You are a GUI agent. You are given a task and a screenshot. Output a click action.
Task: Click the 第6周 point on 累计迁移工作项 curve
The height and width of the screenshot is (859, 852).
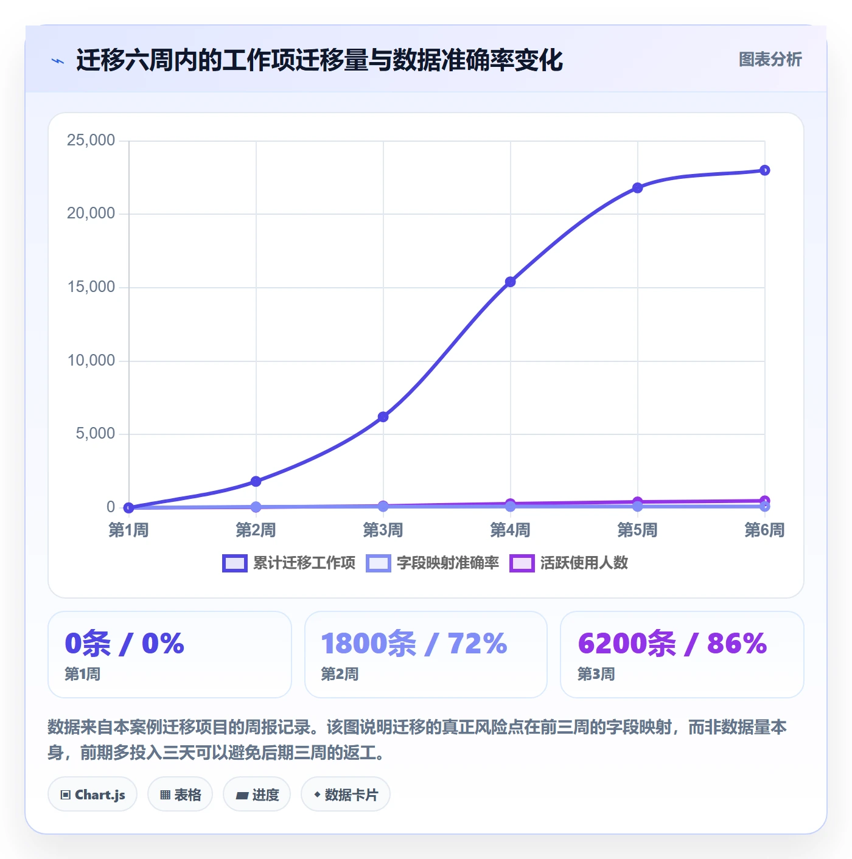(x=765, y=170)
